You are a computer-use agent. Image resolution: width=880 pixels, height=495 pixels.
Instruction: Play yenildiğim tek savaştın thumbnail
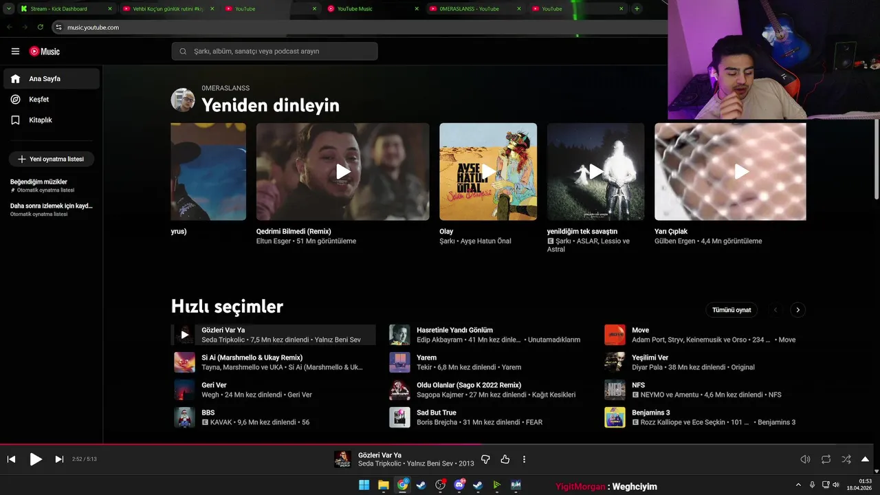pos(595,171)
